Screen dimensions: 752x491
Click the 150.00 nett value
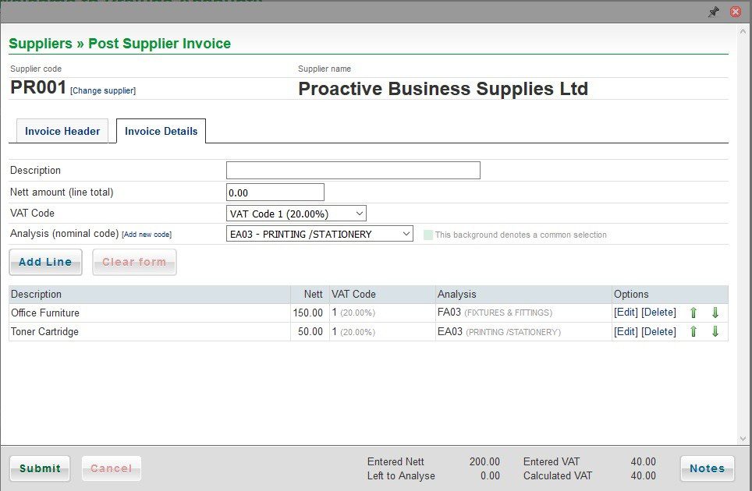[308, 313]
